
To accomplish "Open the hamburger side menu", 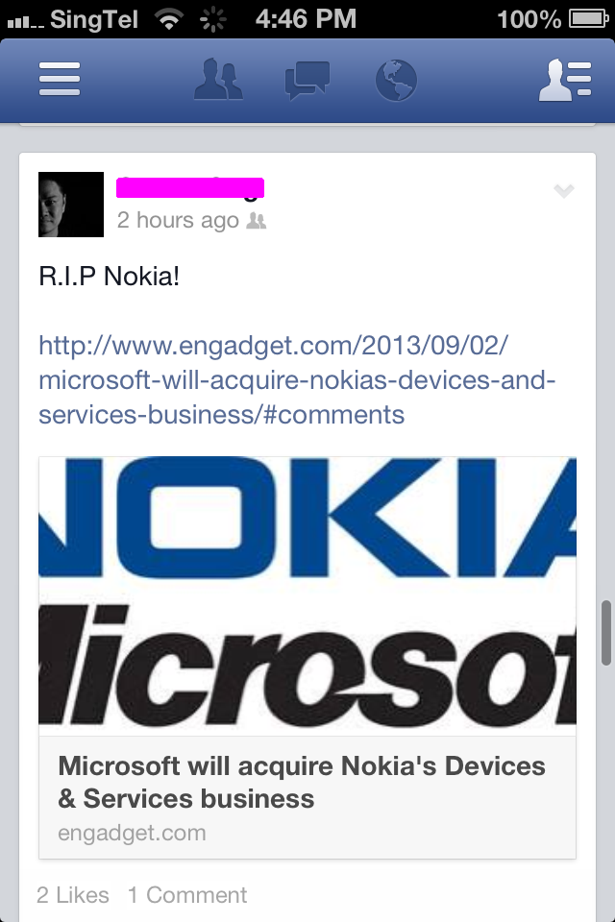I will (x=60, y=79).
